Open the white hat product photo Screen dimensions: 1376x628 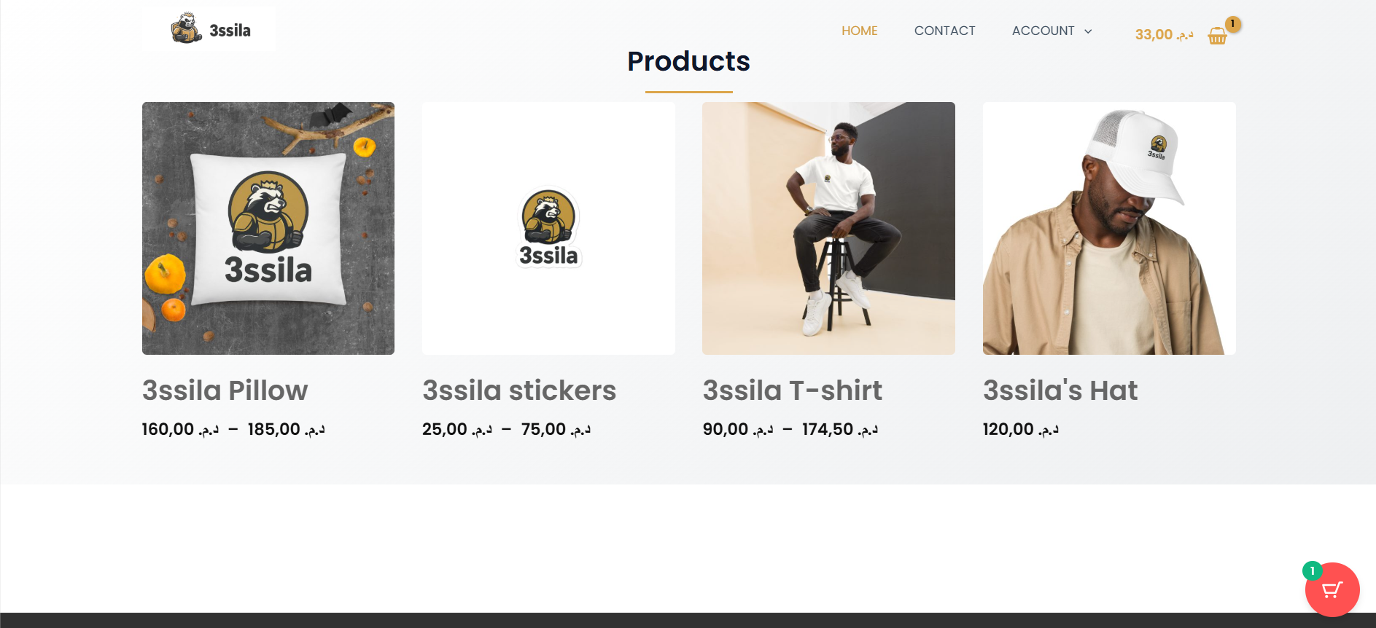[x=1109, y=228]
